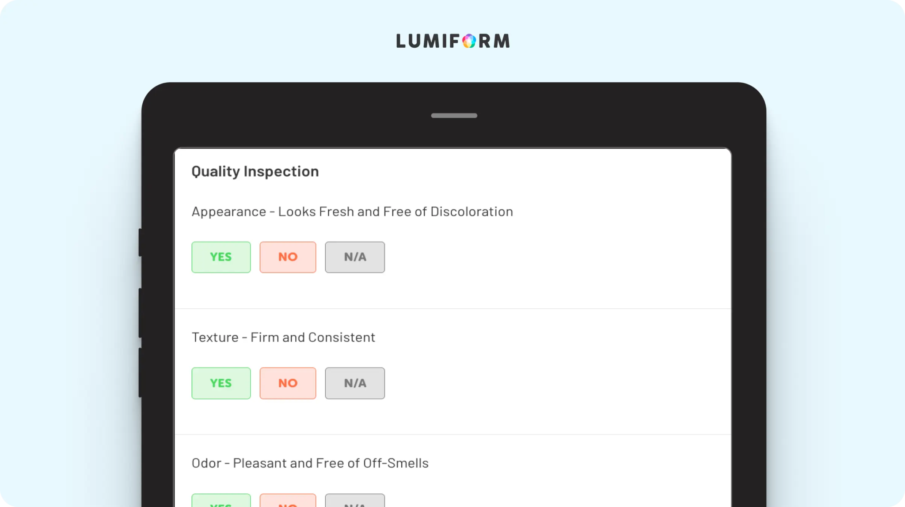Click the Odor - Pleasant question label
This screenshot has height=507, width=905.
pyautogui.click(x=310, y=463)
